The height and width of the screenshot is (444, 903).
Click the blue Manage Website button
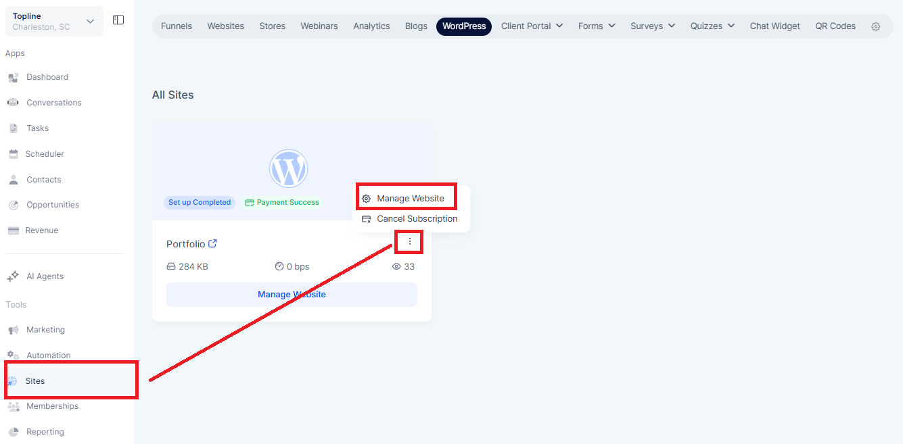[x=292, y=295]
